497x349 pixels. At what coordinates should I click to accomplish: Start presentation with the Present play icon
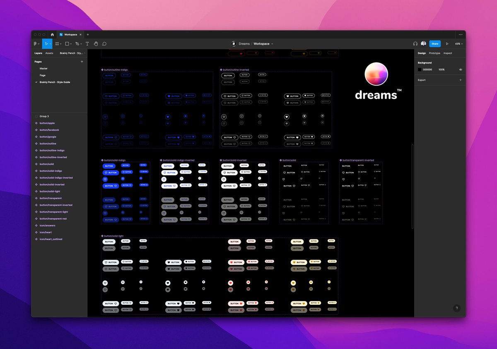coord(447,43)
